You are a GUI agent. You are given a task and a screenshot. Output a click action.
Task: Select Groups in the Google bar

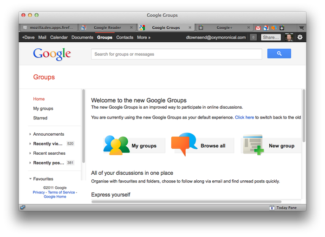coord(104,37)
